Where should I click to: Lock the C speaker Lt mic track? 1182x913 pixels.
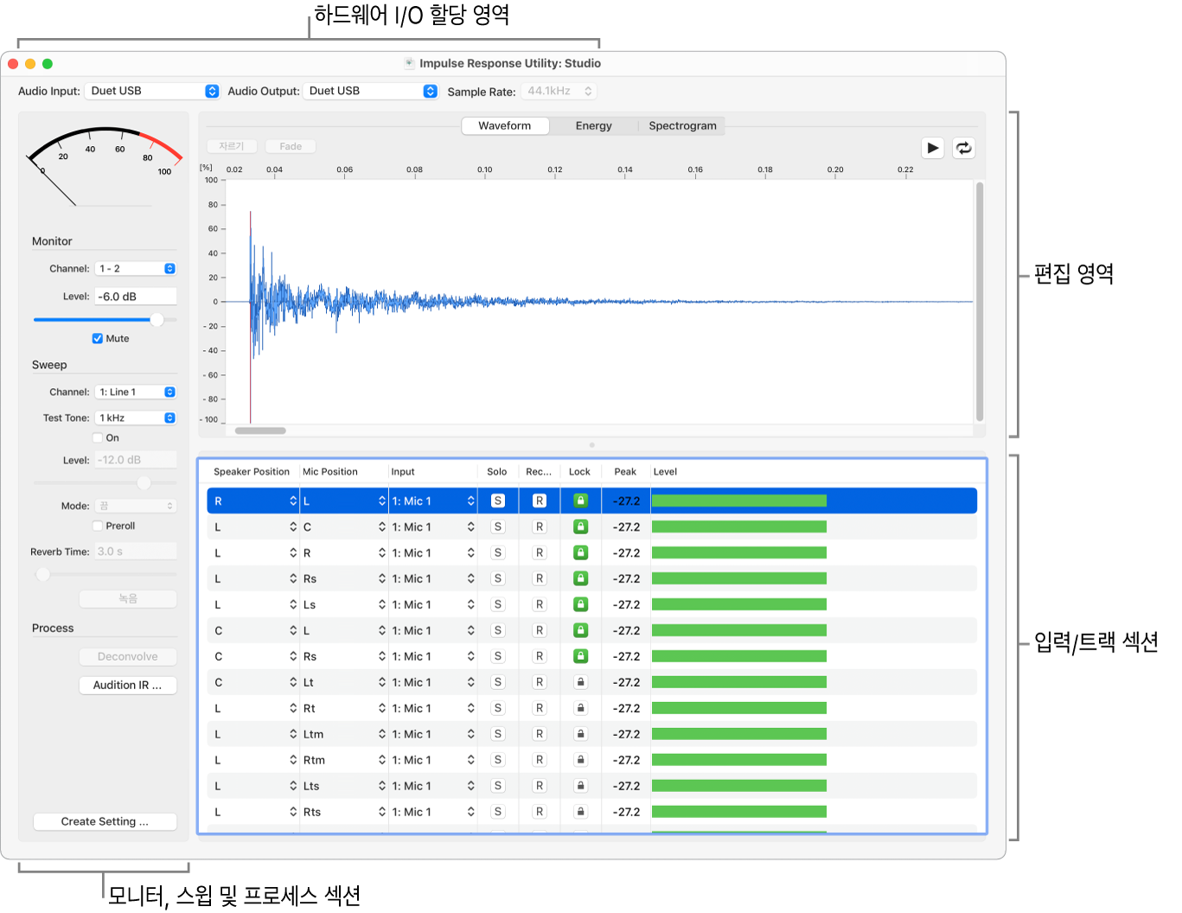click(x=581, y=682)
